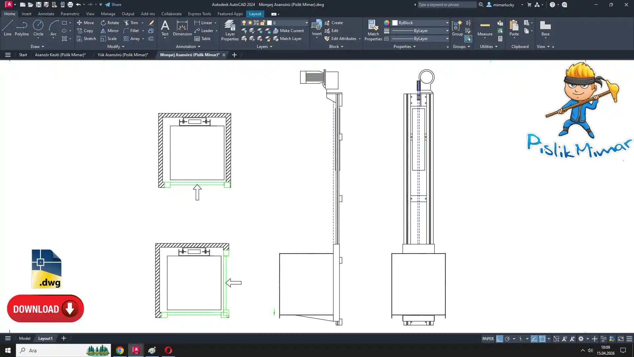Toggle layer 0 on/off lightbulb
Viewport: 634px width, 357px height.
[x=244, y=23]
